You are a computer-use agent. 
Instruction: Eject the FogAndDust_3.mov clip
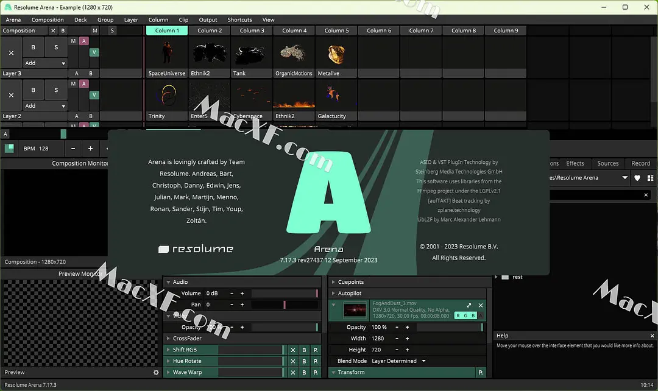coord(481,305)
